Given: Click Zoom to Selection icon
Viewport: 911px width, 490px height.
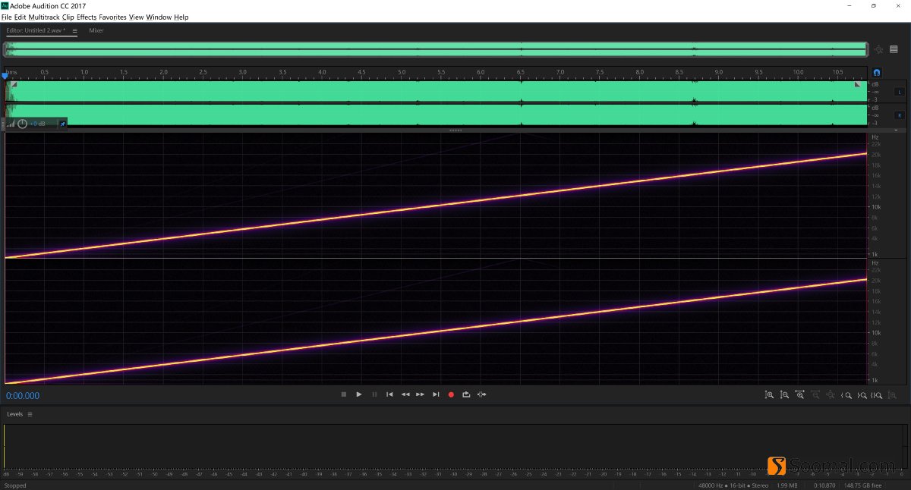Looking at the screenshot, I should pos(877,395).
